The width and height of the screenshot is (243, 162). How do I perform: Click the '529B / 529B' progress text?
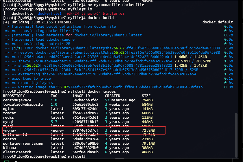(x=186, y=70)
